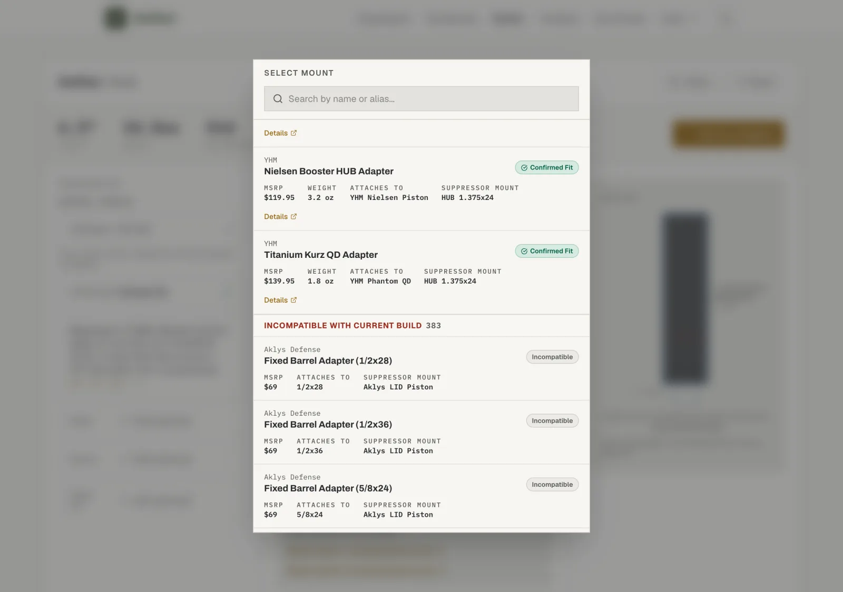Click the "SELECT MOUNT" dialog heading
The width and height of the screenshot is (843, 592).
click(x=299, y=73)
